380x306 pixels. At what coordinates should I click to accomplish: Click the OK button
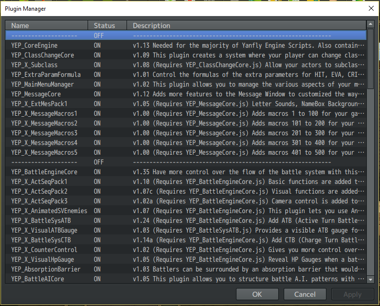(257, 294)
